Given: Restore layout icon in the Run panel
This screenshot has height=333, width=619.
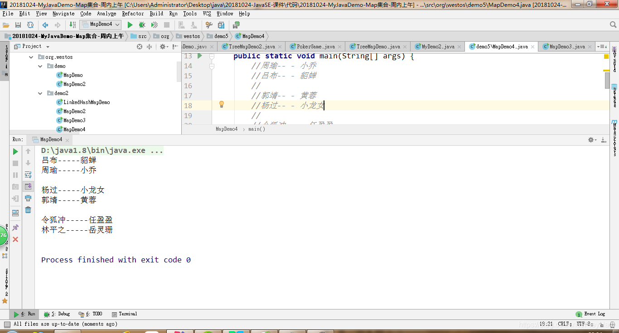Looking at the screenshot, I should (15, 213).
